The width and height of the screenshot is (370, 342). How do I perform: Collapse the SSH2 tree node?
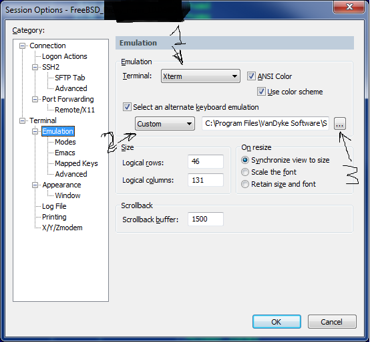pos(35,68)
